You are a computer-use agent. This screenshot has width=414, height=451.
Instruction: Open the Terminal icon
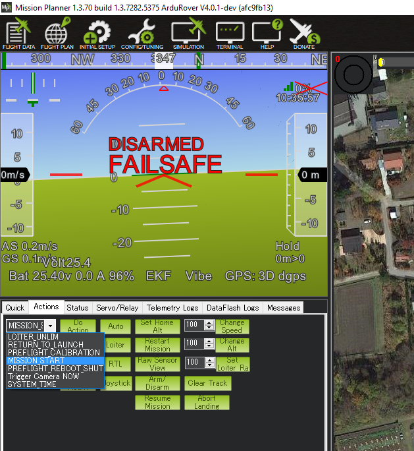tap(229, 34)
